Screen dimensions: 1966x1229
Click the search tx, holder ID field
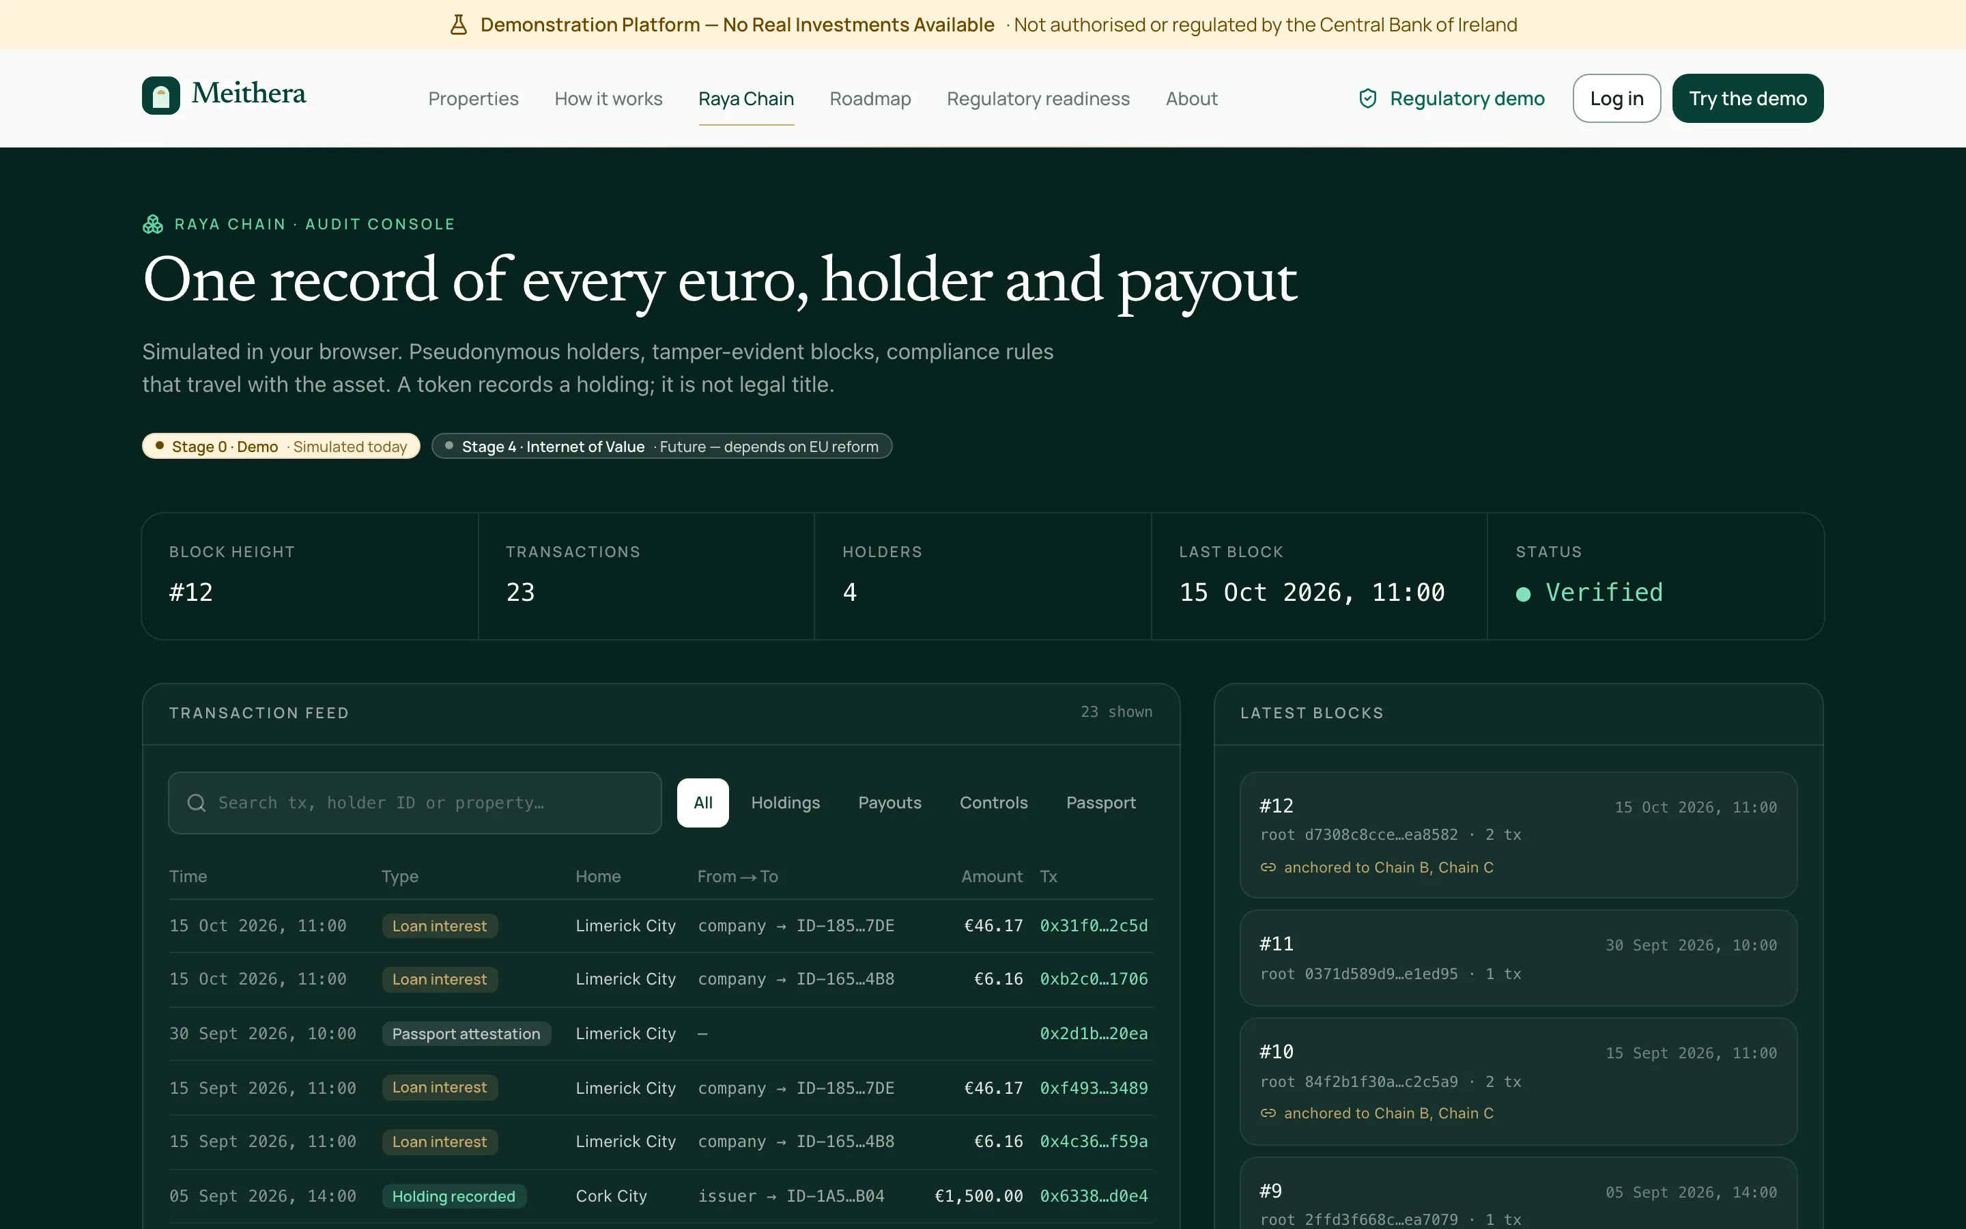pos(415,803)
